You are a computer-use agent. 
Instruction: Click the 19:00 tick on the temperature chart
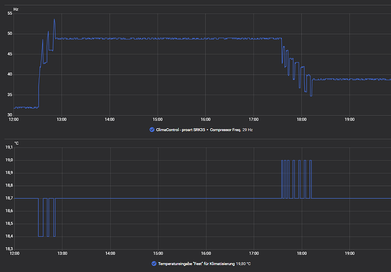coord(350,253)
